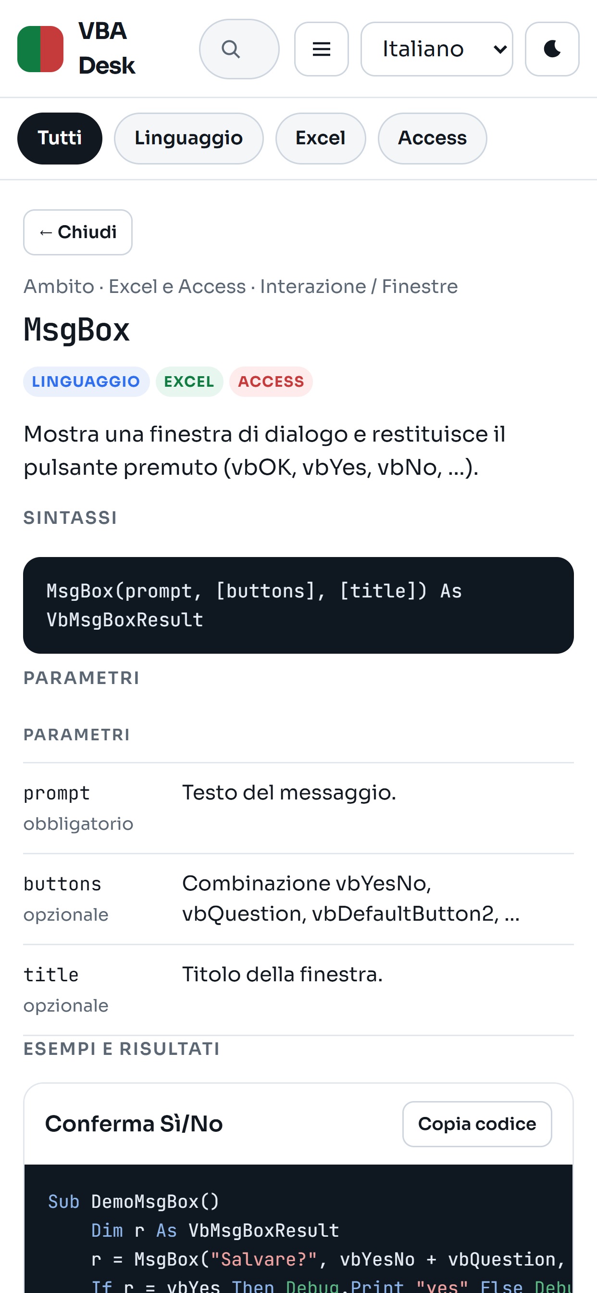Switch to the Linguaggio filter
The height and width of the screenshot is (1293, 597).
click(188, 138)
